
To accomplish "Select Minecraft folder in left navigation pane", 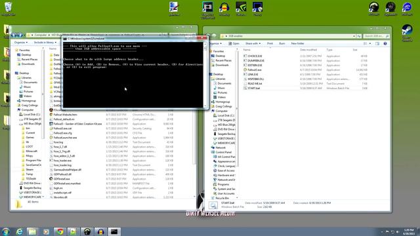I will pos(31,151).
